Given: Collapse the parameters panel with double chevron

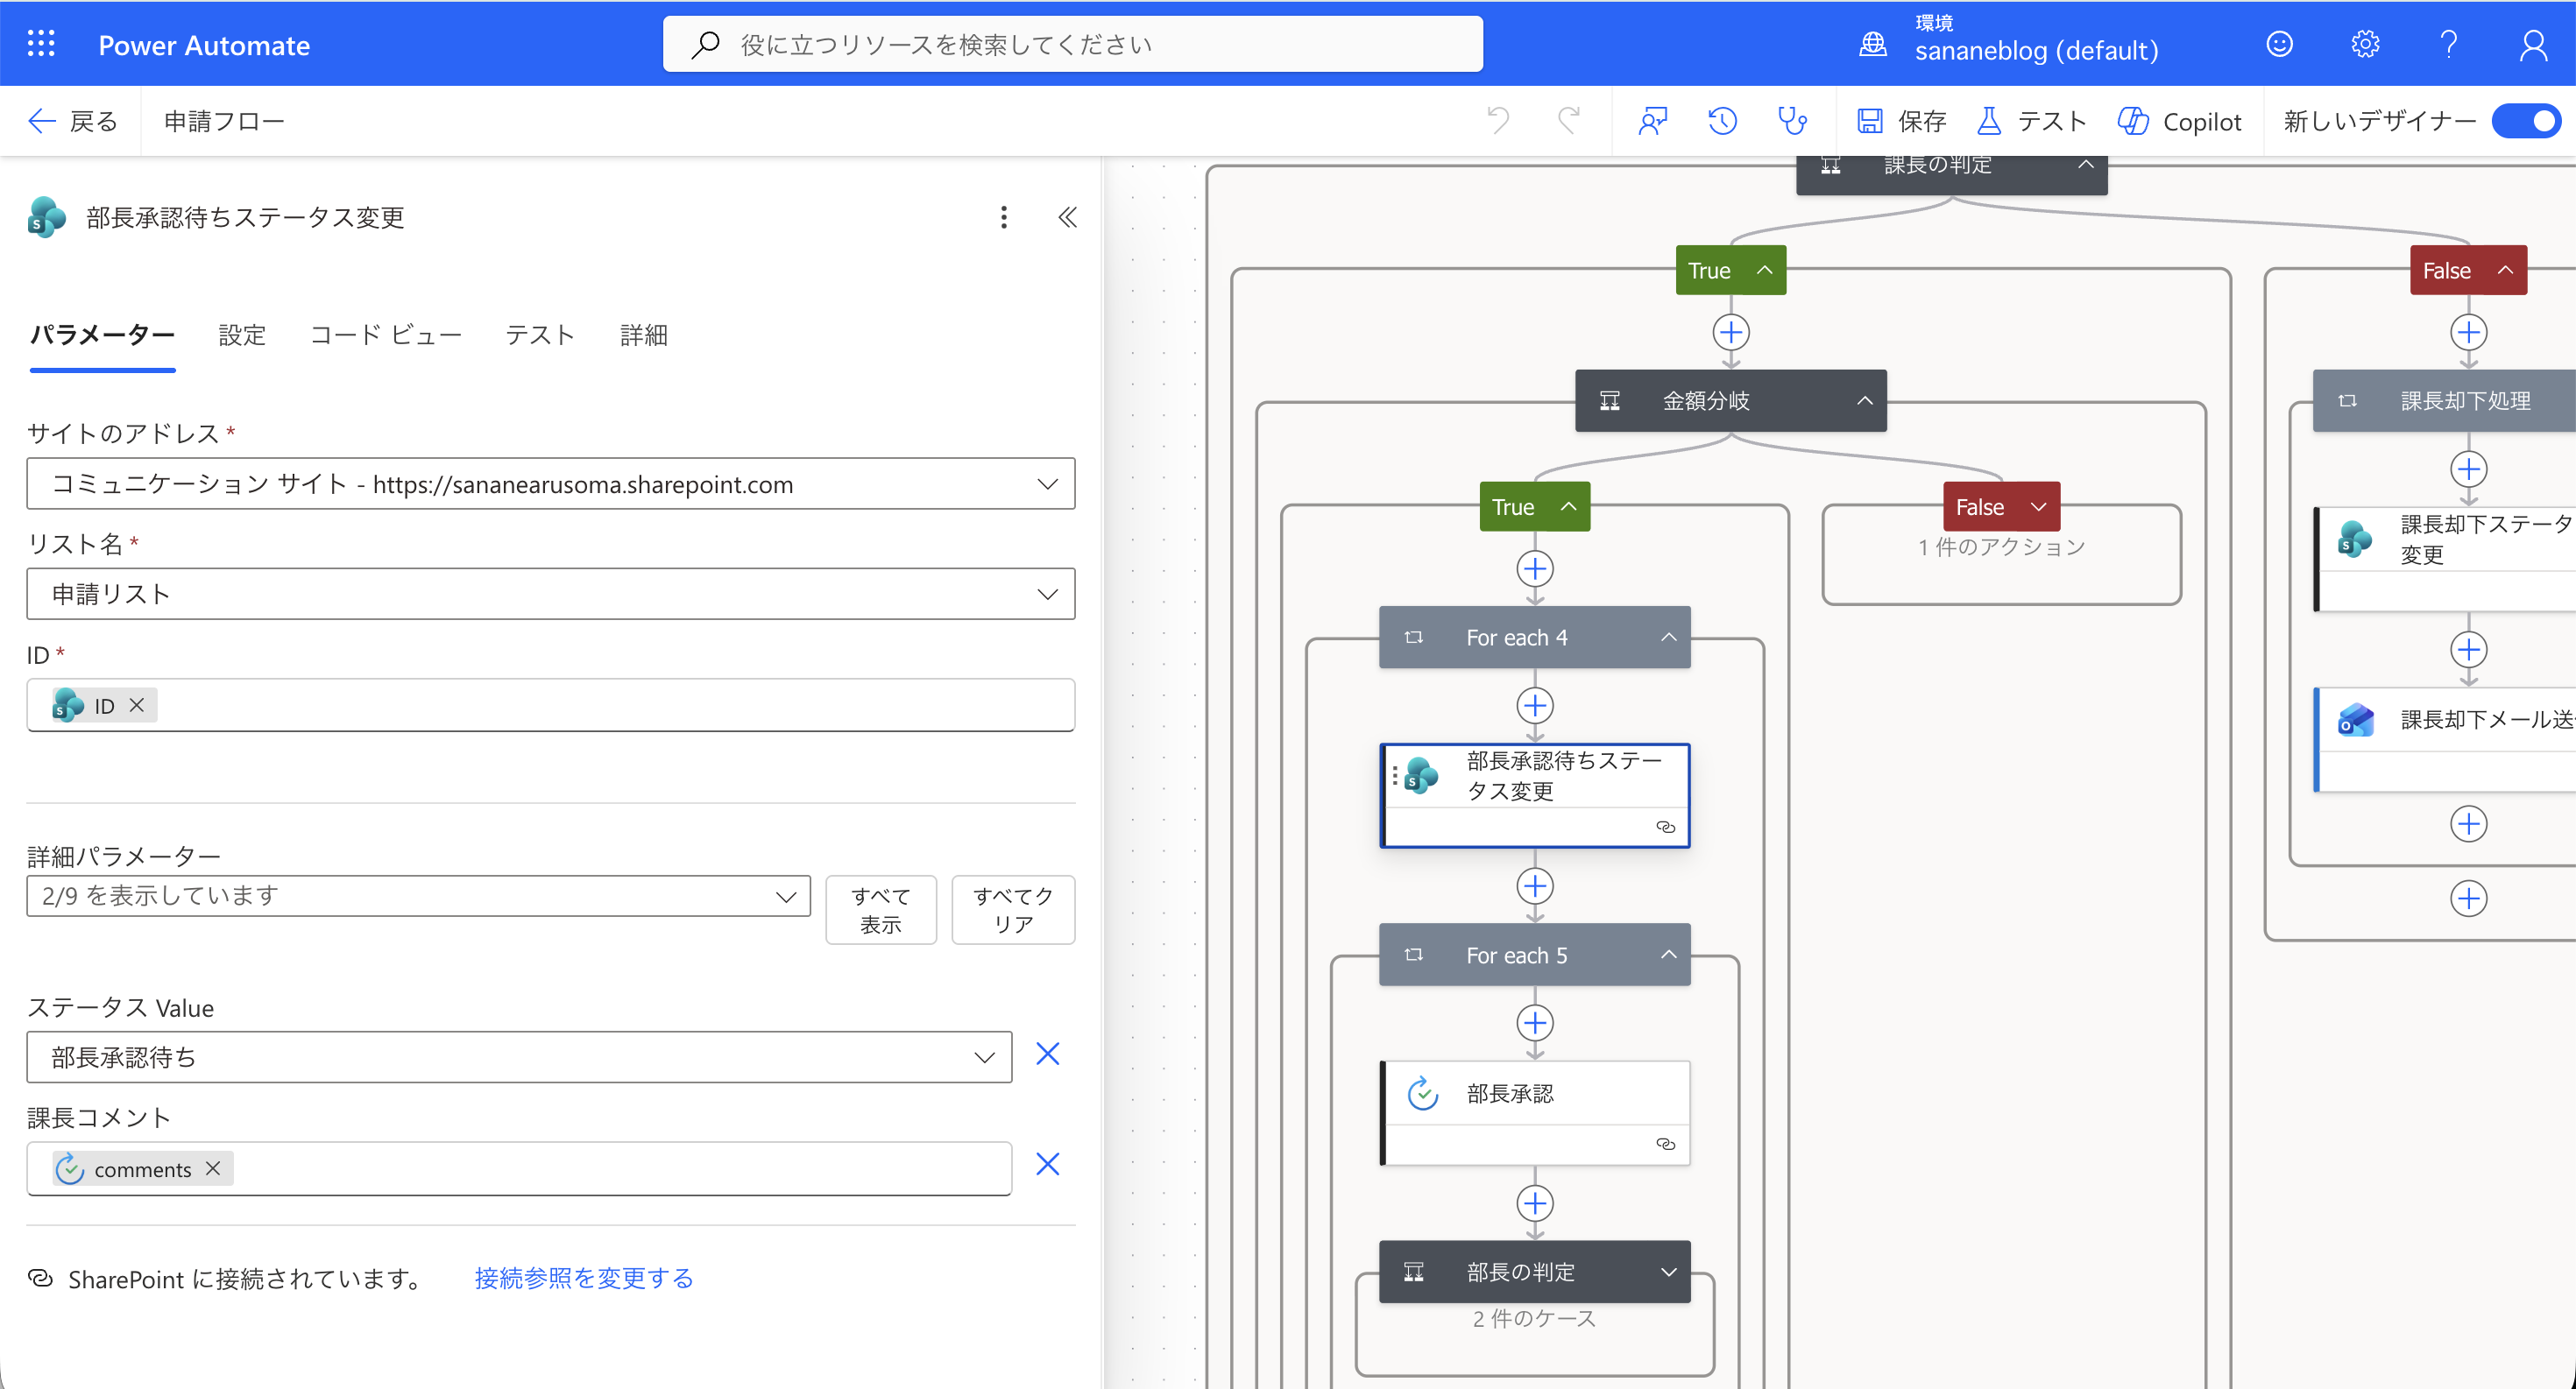Looking at the screenshot, I should pyautogui.click(x=1067, y=217).
